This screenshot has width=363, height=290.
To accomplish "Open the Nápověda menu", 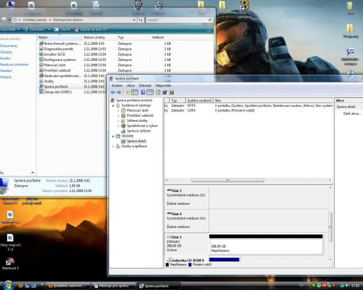I will (x=163, y=86).
